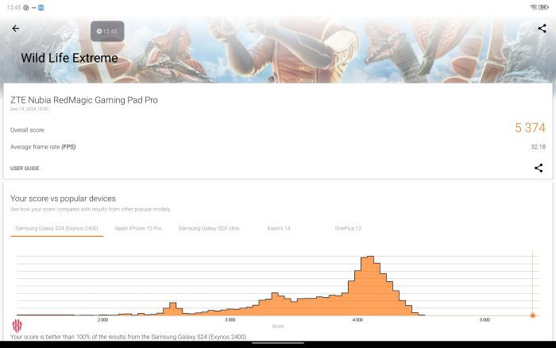Switch to Samsung Galaxy S24 Ultra comparison
Viewport: 556px width, 348px height.
click(208, 228)
